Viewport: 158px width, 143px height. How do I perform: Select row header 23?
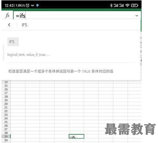pyautogui.click(x=6, y=115)
